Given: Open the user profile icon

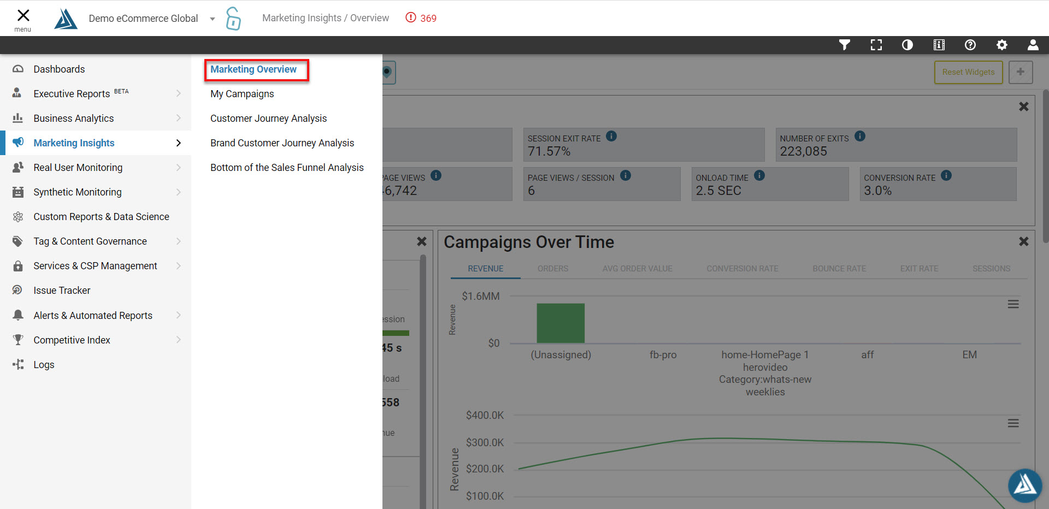Looking at the screenshot, I should coord(1033,45).
